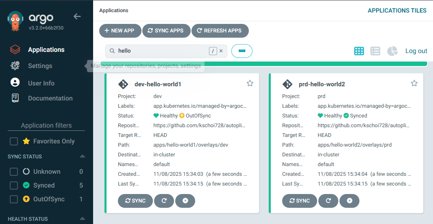Click the Settings gear icon
The image size is (433, 224).
point(15,66)
